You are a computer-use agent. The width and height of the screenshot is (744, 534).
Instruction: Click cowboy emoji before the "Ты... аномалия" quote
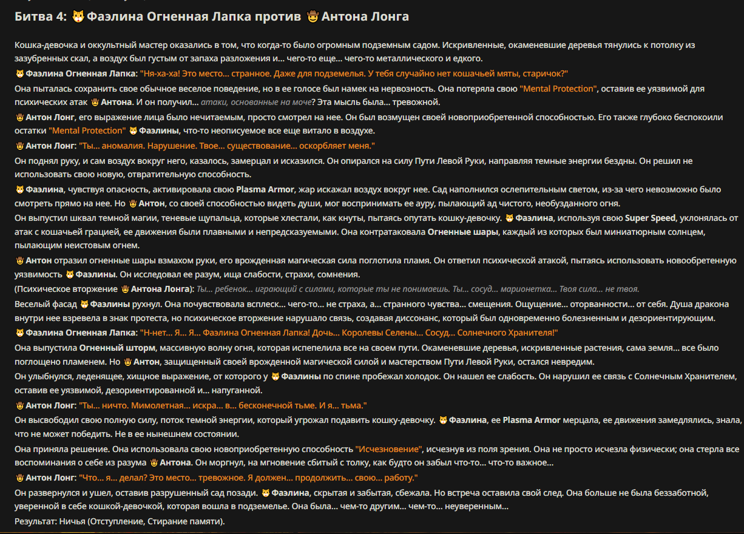(x=19, y=146)
